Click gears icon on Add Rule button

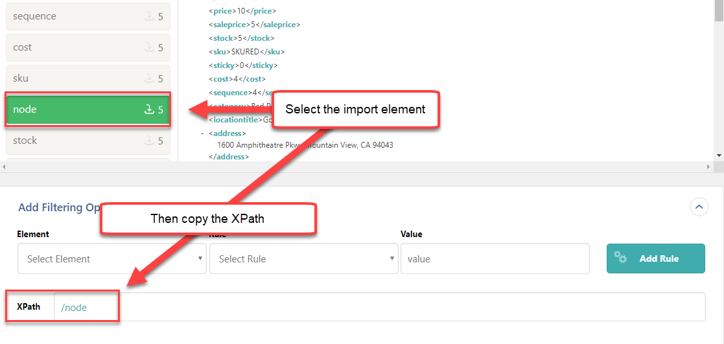coord(620,258)
